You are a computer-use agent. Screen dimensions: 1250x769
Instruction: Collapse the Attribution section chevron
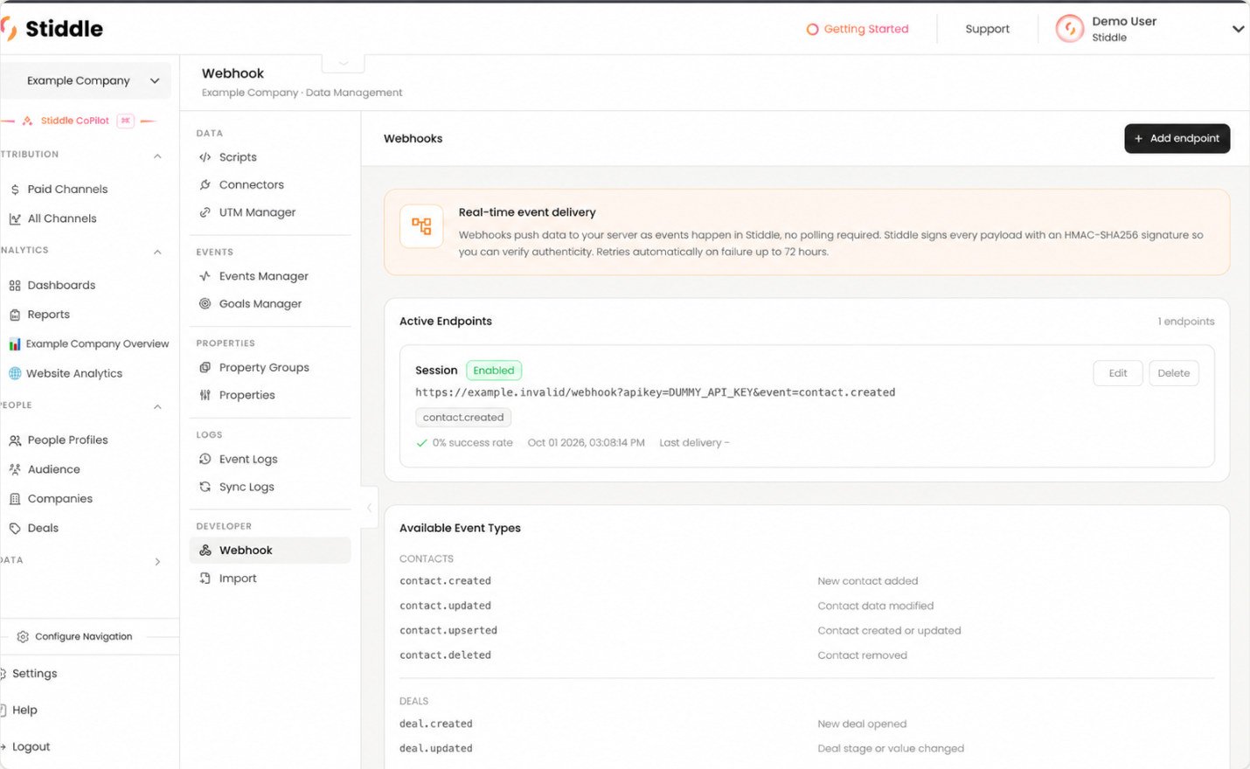click(157, 156)
